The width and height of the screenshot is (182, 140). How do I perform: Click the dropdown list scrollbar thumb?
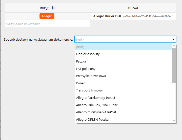pos(174,66)
